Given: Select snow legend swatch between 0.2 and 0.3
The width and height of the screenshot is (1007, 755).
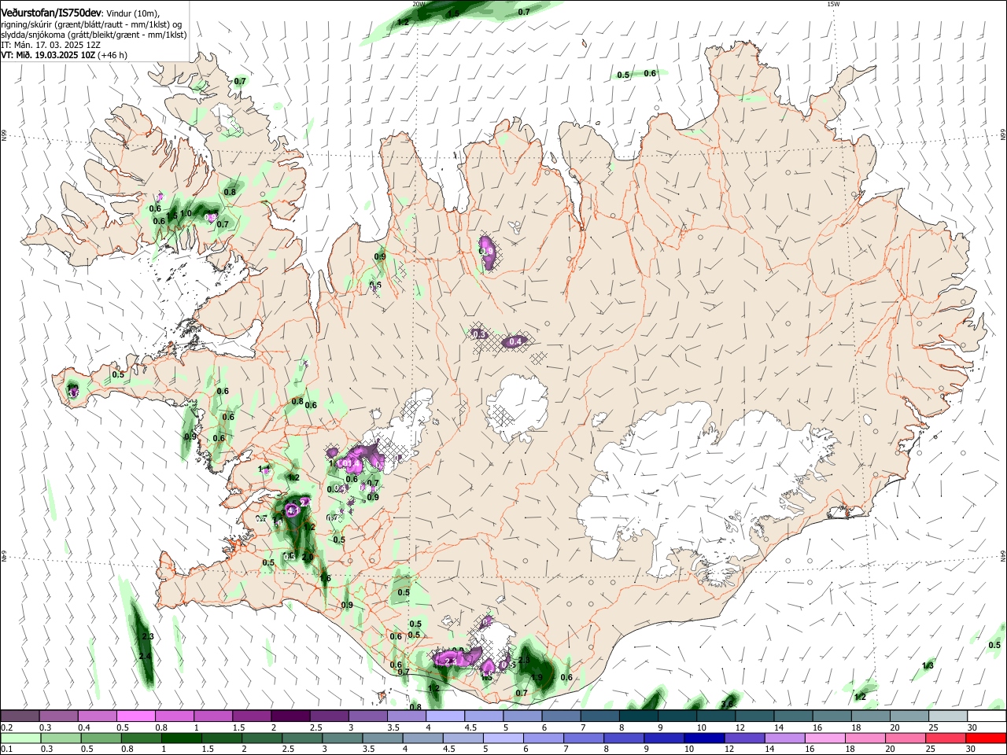Looking at the screenshot, I should pos(20,716).
